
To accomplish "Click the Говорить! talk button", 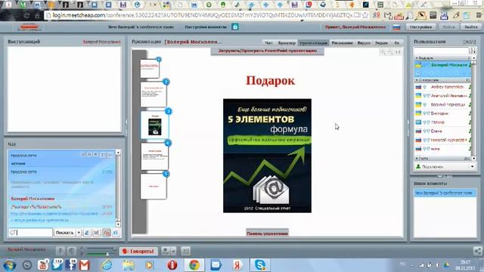I will [x=138, y=252].
